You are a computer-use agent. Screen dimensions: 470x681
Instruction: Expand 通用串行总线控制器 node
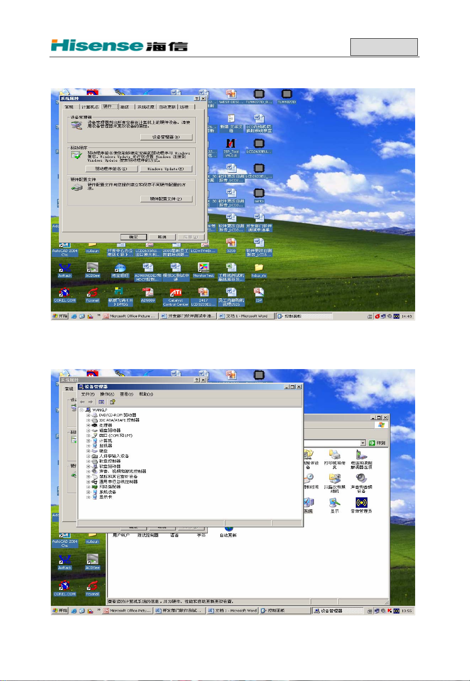pyautogui.click(x=88, y=482)
